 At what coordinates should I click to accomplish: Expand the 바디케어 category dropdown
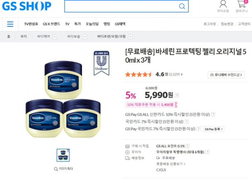tap(55, 37)
